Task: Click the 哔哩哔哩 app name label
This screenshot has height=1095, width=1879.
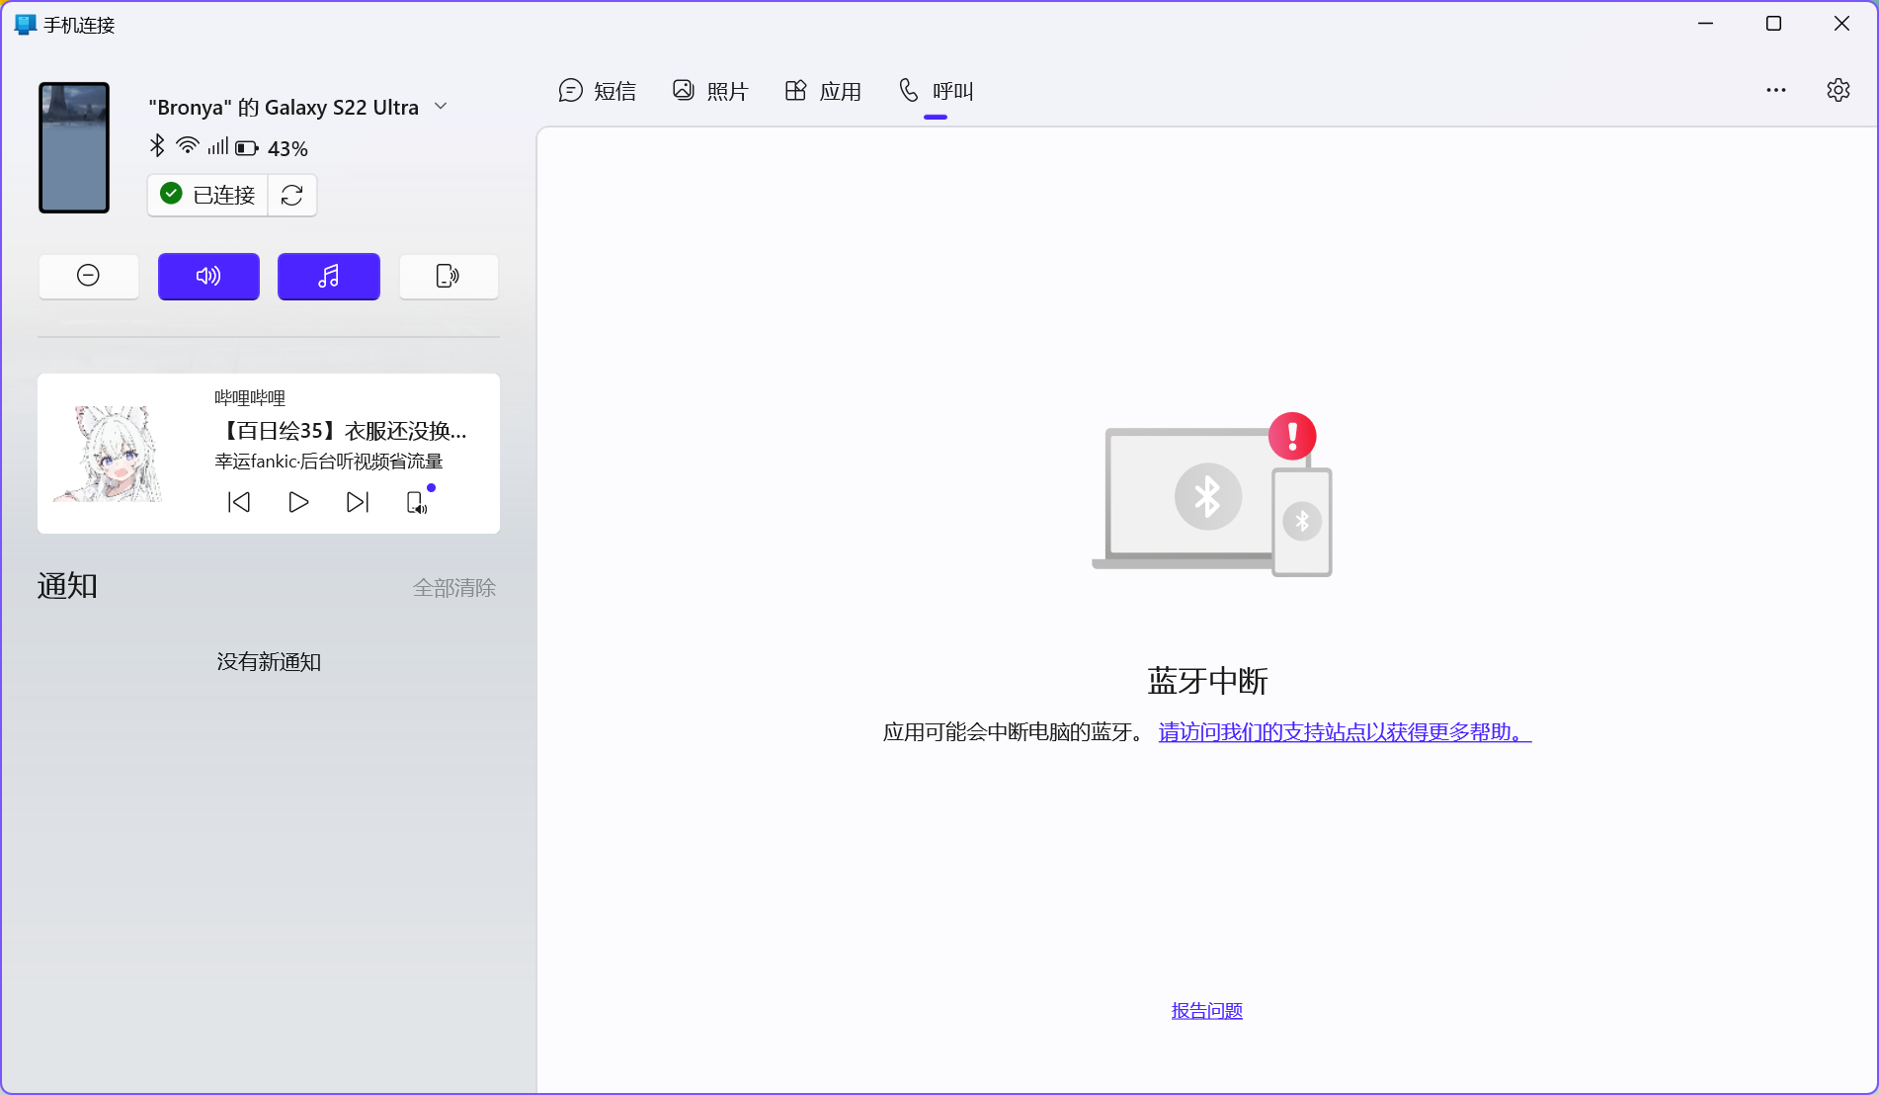Action: pos(250,397)
